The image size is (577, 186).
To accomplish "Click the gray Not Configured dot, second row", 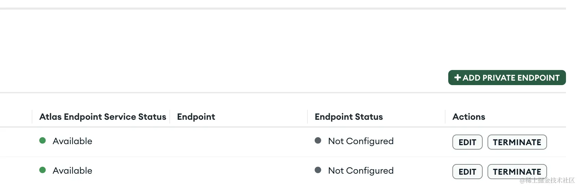I will (318, 170).
